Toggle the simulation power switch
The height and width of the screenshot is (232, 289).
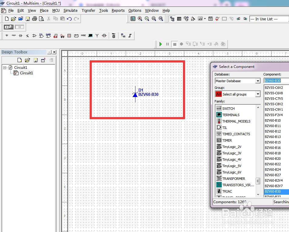[9, 27]
